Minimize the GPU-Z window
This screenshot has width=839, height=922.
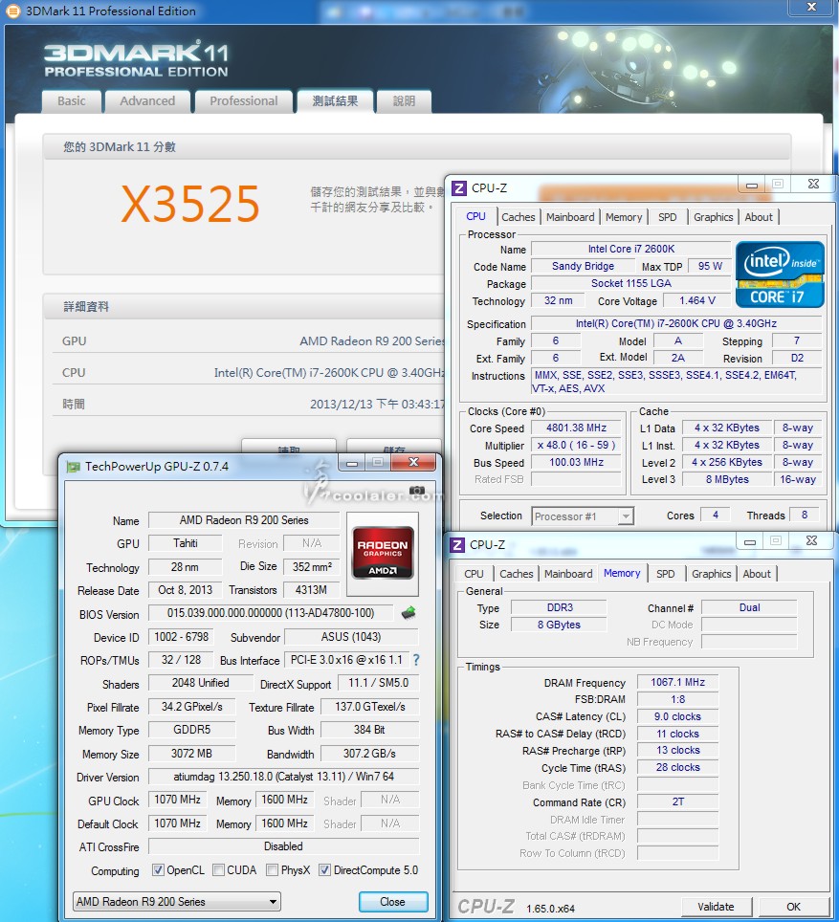(352, 463)
